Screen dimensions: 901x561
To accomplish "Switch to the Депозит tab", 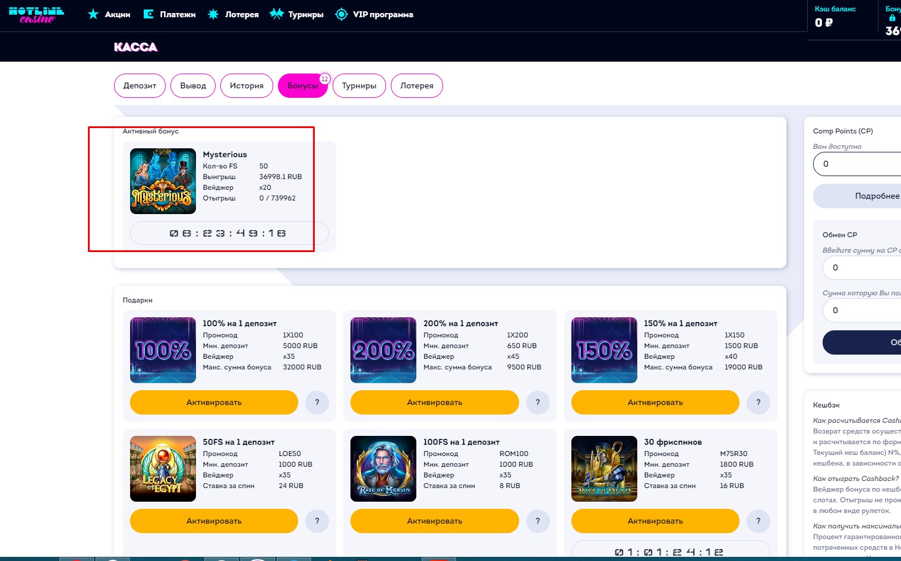I will [x=140, y=86].
